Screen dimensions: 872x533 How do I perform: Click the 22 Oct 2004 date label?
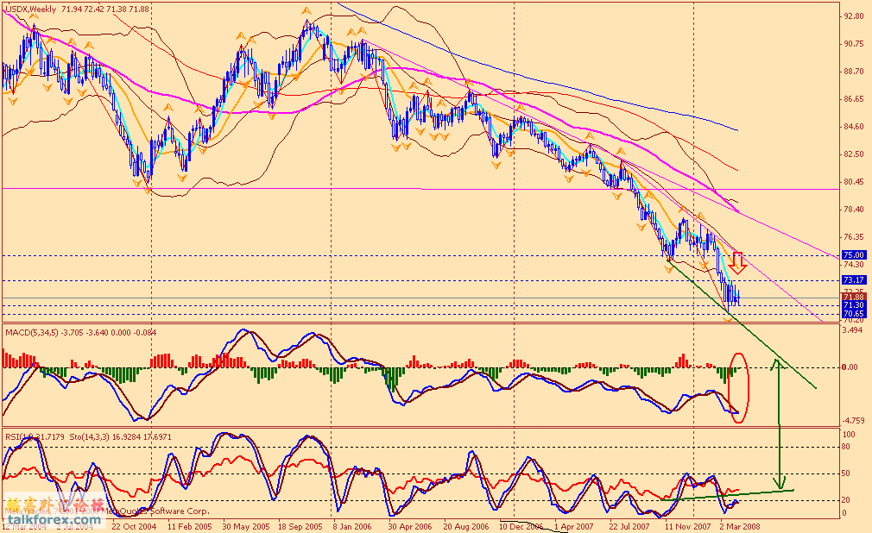tap(134, 526)
